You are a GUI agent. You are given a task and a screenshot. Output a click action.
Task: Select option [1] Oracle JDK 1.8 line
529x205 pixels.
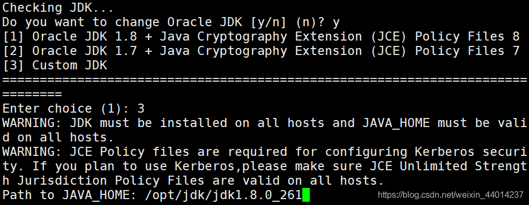pyautogui.click(x=261, y=37)
